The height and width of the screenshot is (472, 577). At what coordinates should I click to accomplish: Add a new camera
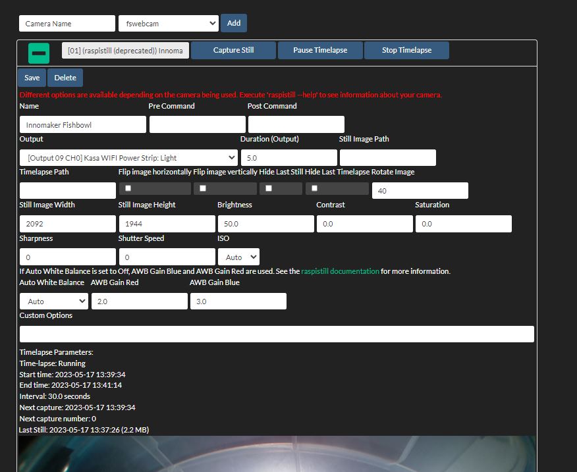tap(234, 22)
